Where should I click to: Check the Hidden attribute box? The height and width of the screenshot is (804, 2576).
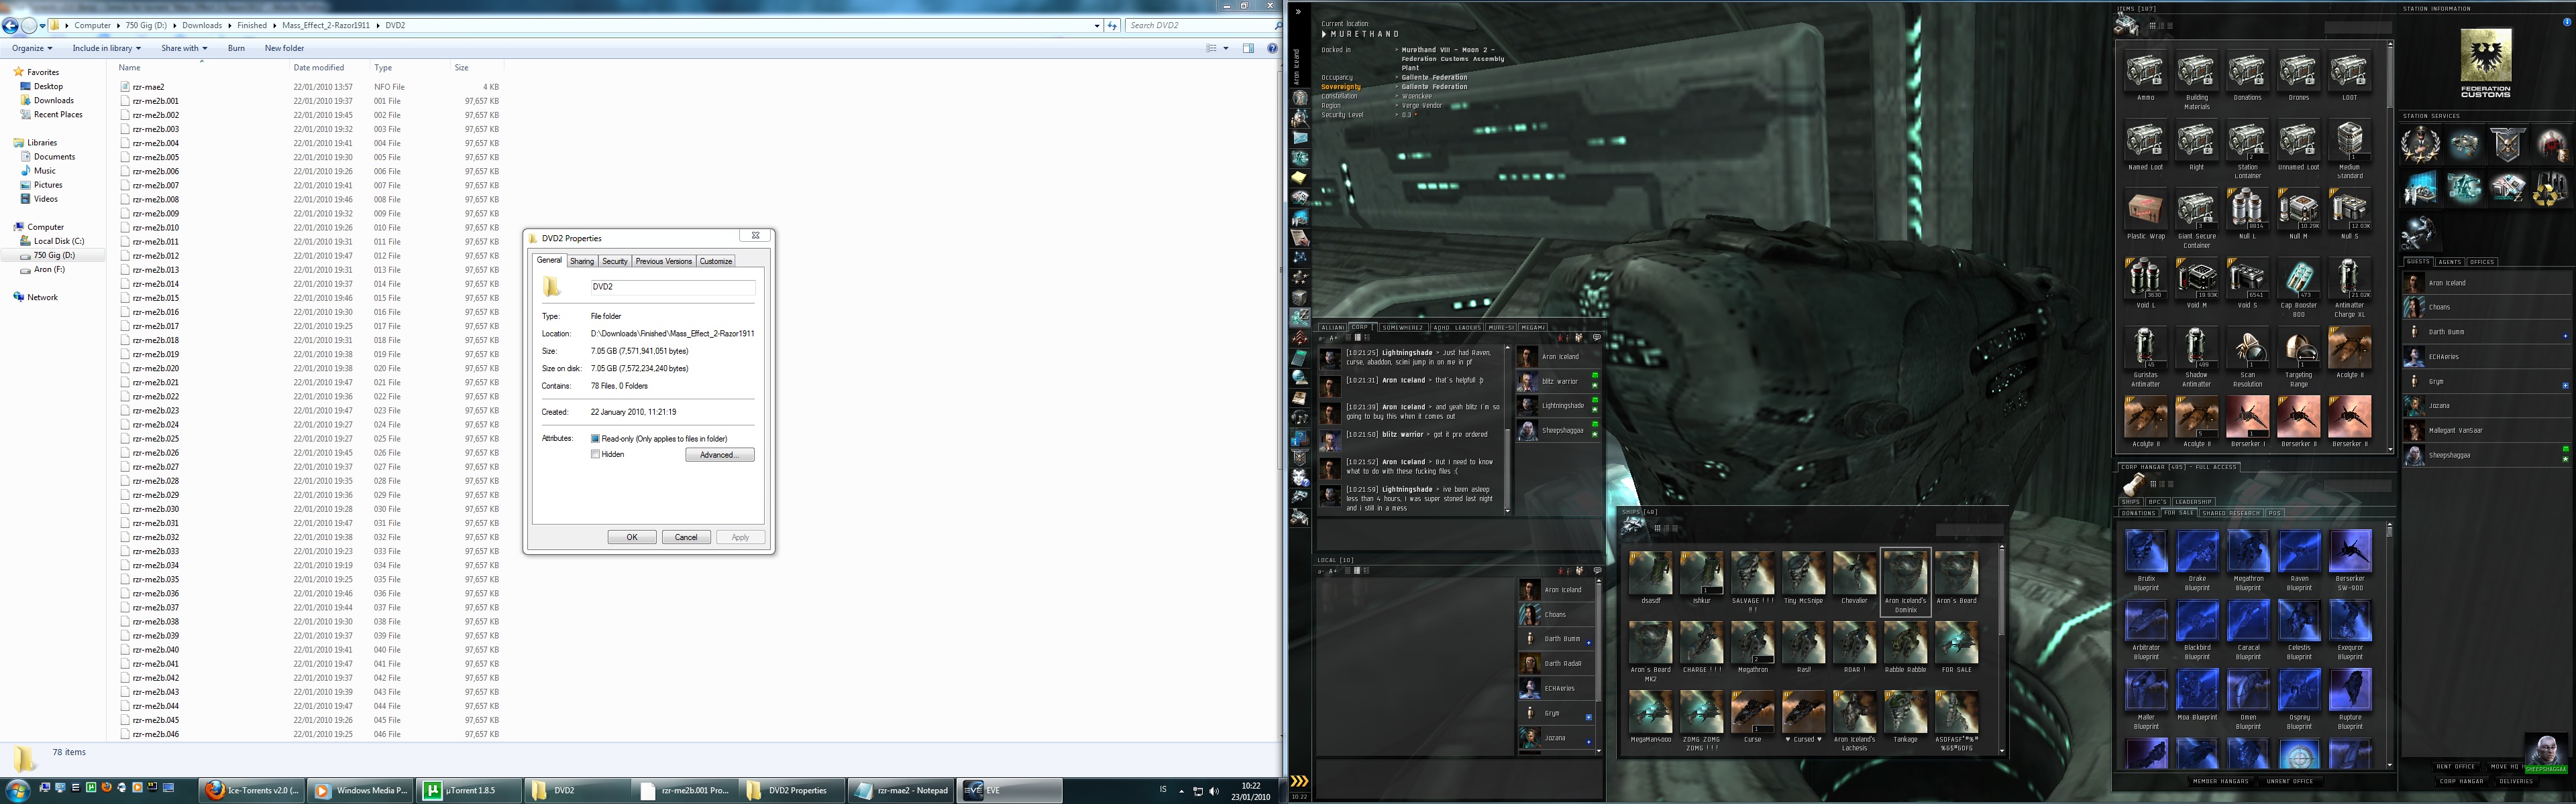[x=596, y=454]
